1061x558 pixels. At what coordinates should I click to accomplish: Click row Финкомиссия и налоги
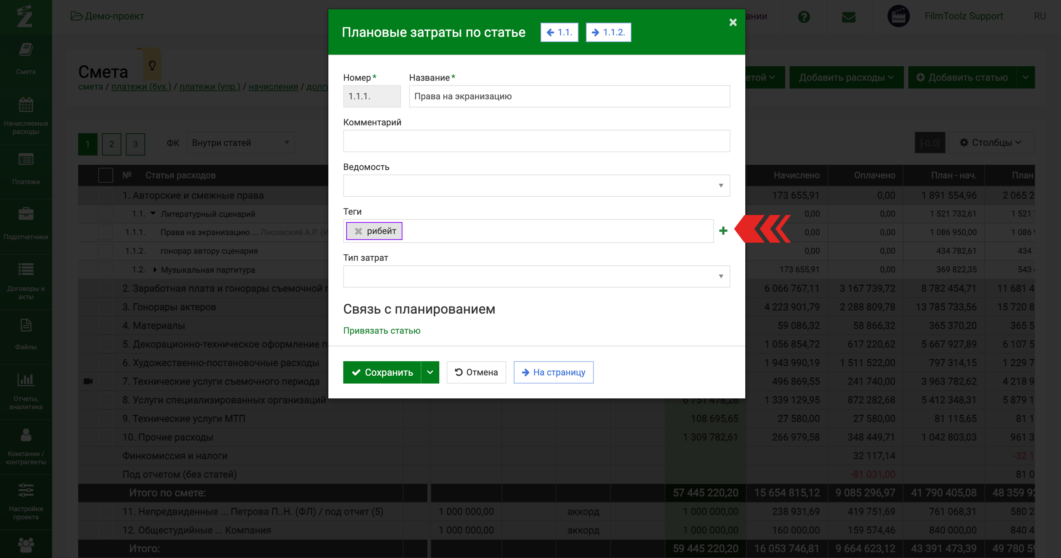[175, 456]
